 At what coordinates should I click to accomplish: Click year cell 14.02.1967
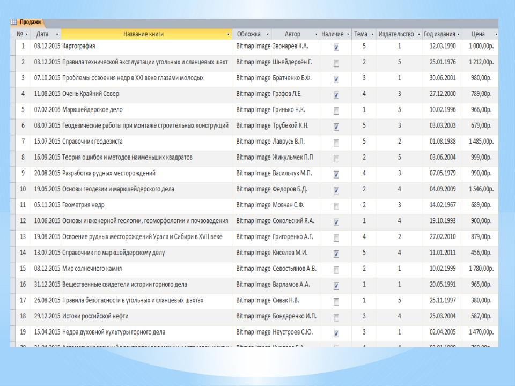tap(443, 205)
